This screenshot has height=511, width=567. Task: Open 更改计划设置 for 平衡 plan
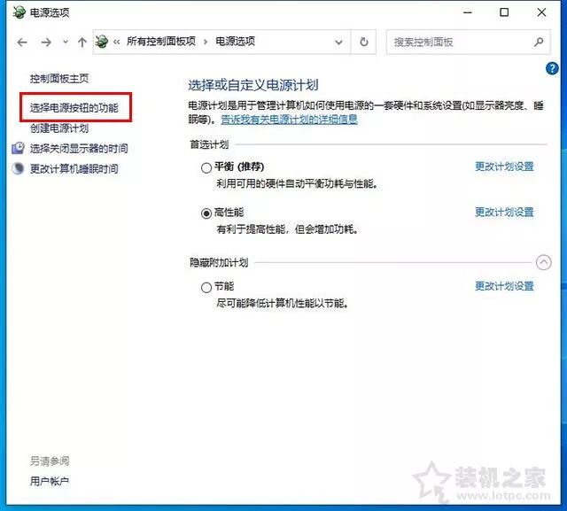(x=504, y=166)
